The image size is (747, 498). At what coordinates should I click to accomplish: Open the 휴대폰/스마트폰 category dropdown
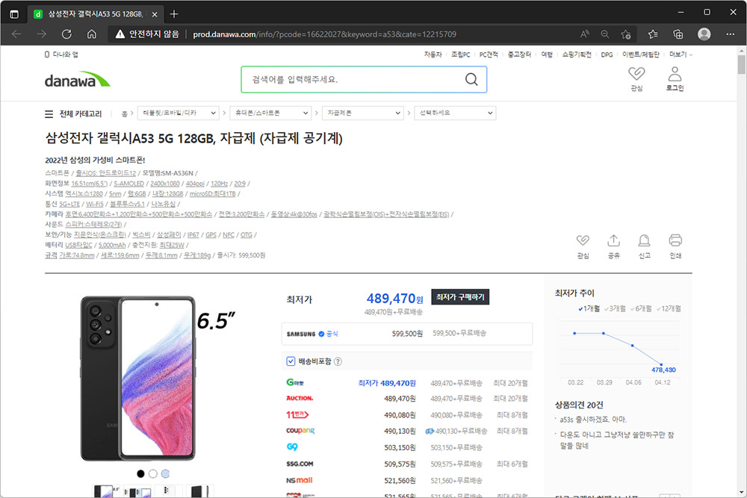point(270,113)
